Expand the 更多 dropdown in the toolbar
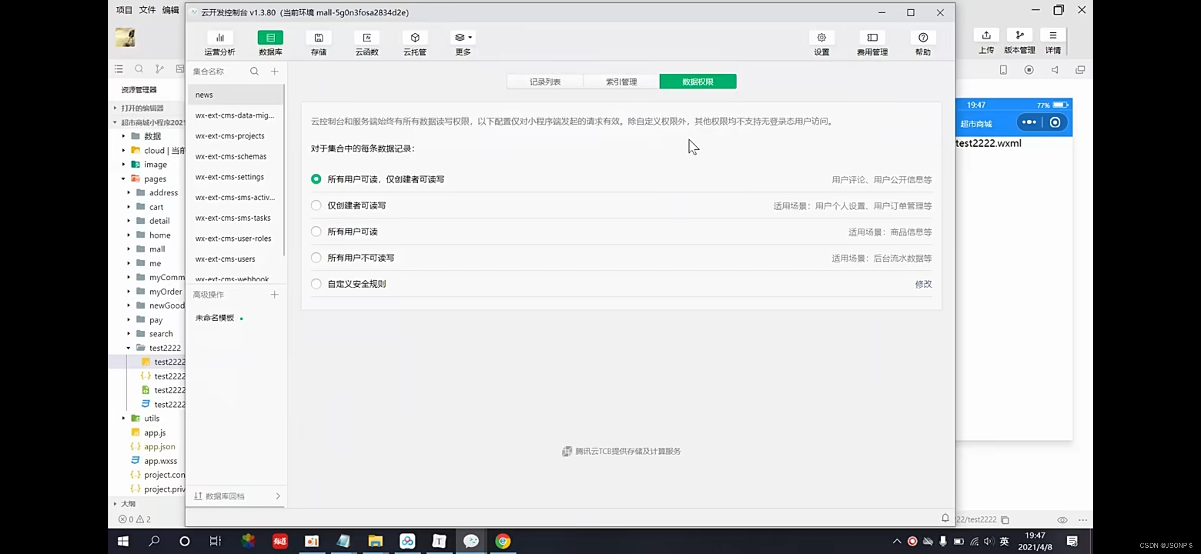Image resolution: width=1201 pixels, height=554 pixels. click(462, 43)
